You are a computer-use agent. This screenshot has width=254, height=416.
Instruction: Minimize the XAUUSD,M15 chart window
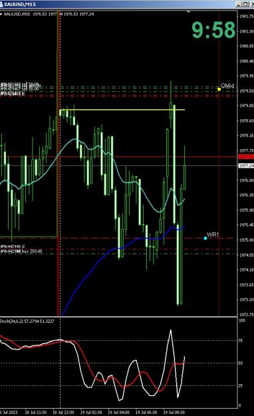[x=239, y=4]
